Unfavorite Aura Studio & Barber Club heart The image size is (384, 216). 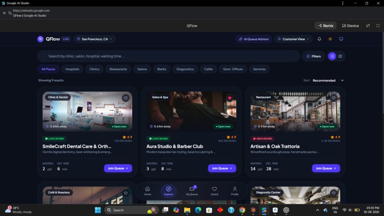coord(230,98)
